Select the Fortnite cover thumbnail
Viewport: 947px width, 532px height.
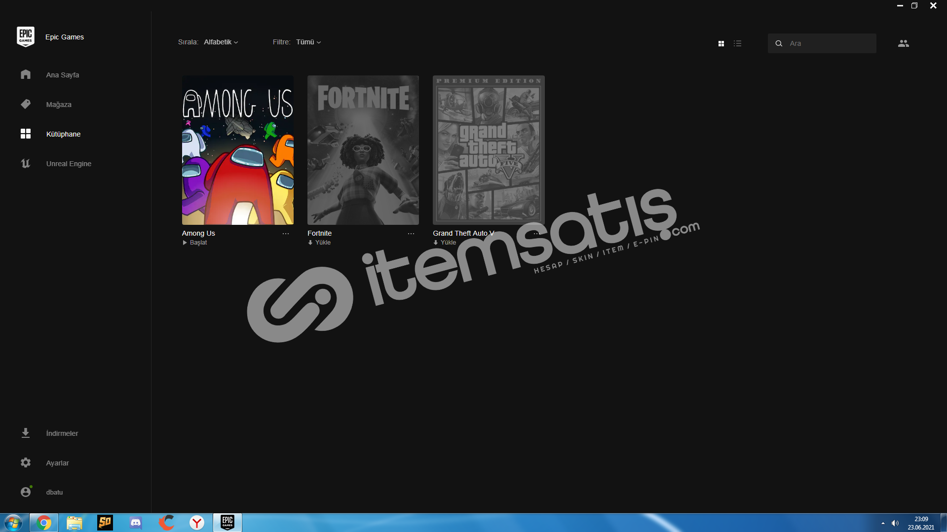point(363,150)
